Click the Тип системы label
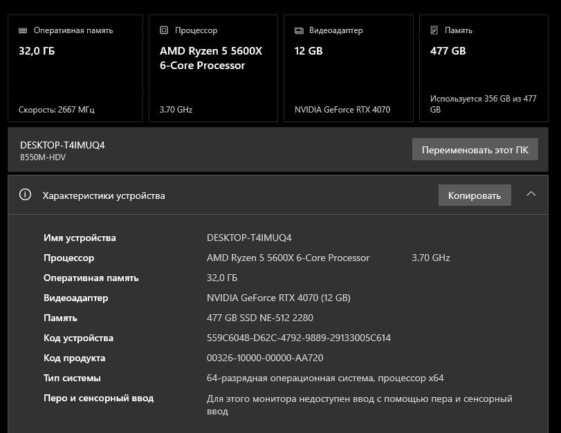Viewport: 561px width, 433px height. coord(72,378)
